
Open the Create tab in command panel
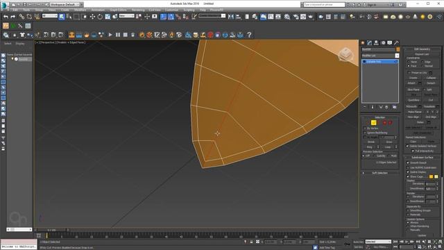(x=363, y=43)
